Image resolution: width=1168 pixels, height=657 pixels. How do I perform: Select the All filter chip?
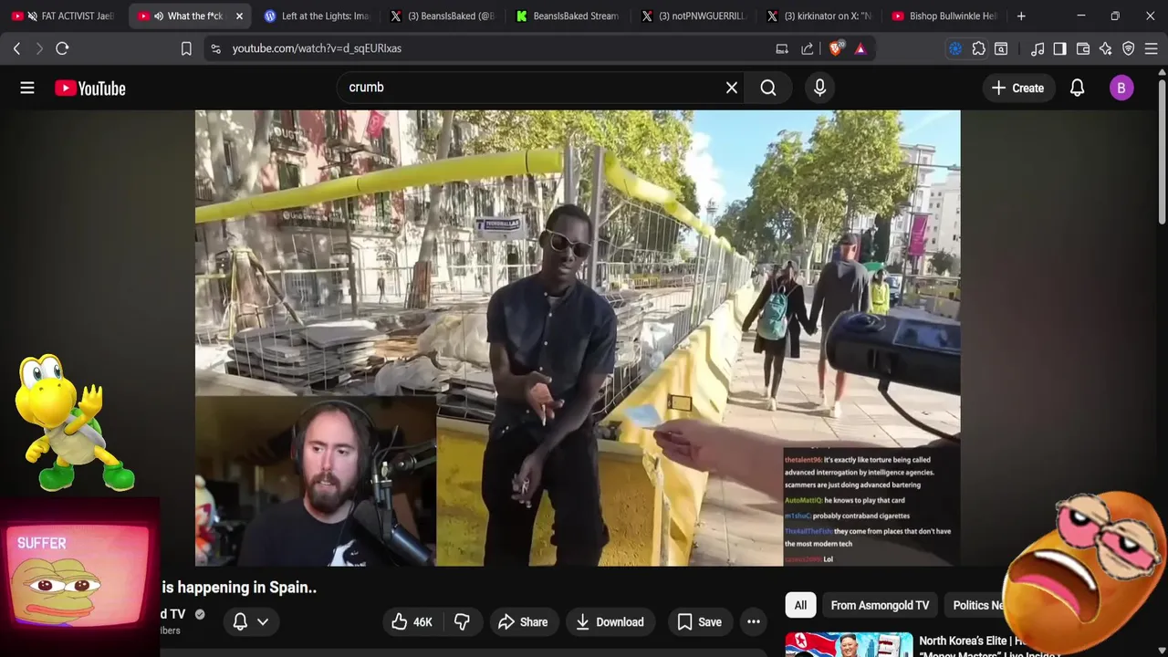point(800,605)
